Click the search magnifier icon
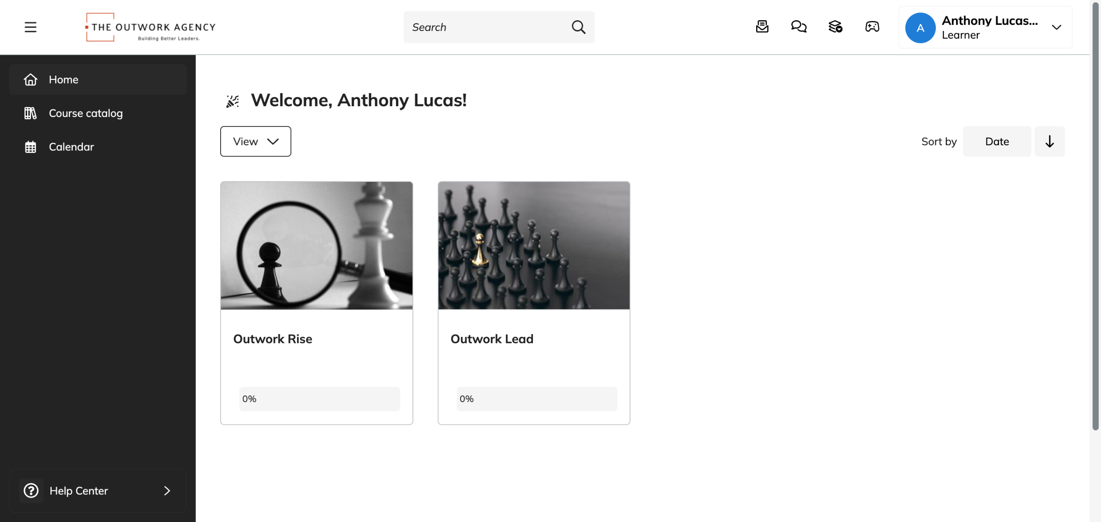Image resolution: width=1101 pixels, height=522 pixels. point(578,27)
